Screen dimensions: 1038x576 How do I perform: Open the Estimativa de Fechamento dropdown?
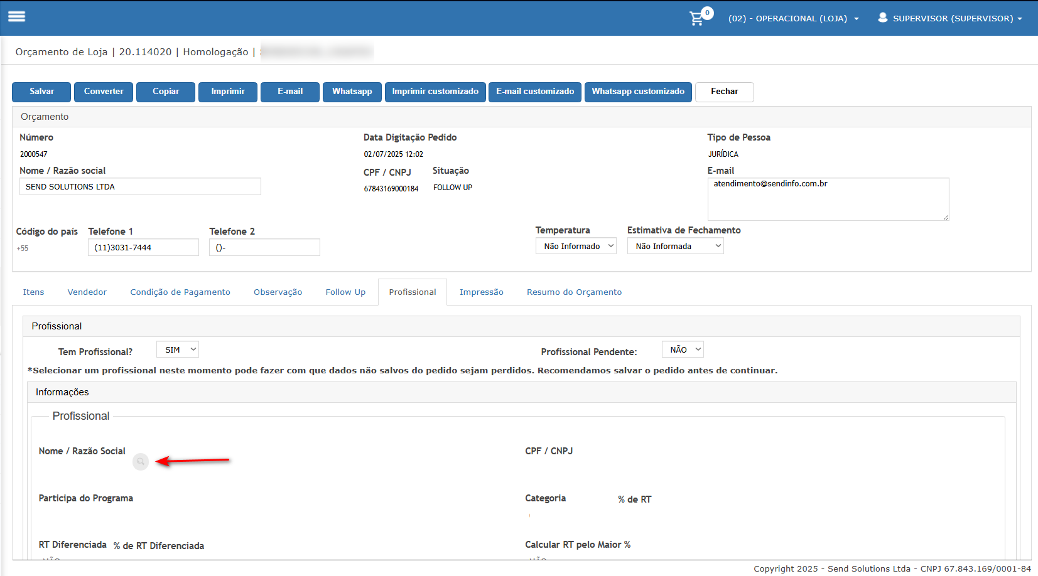point(675,246)
